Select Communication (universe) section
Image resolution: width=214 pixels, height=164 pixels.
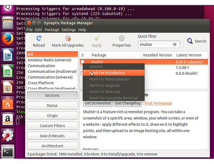52,77
